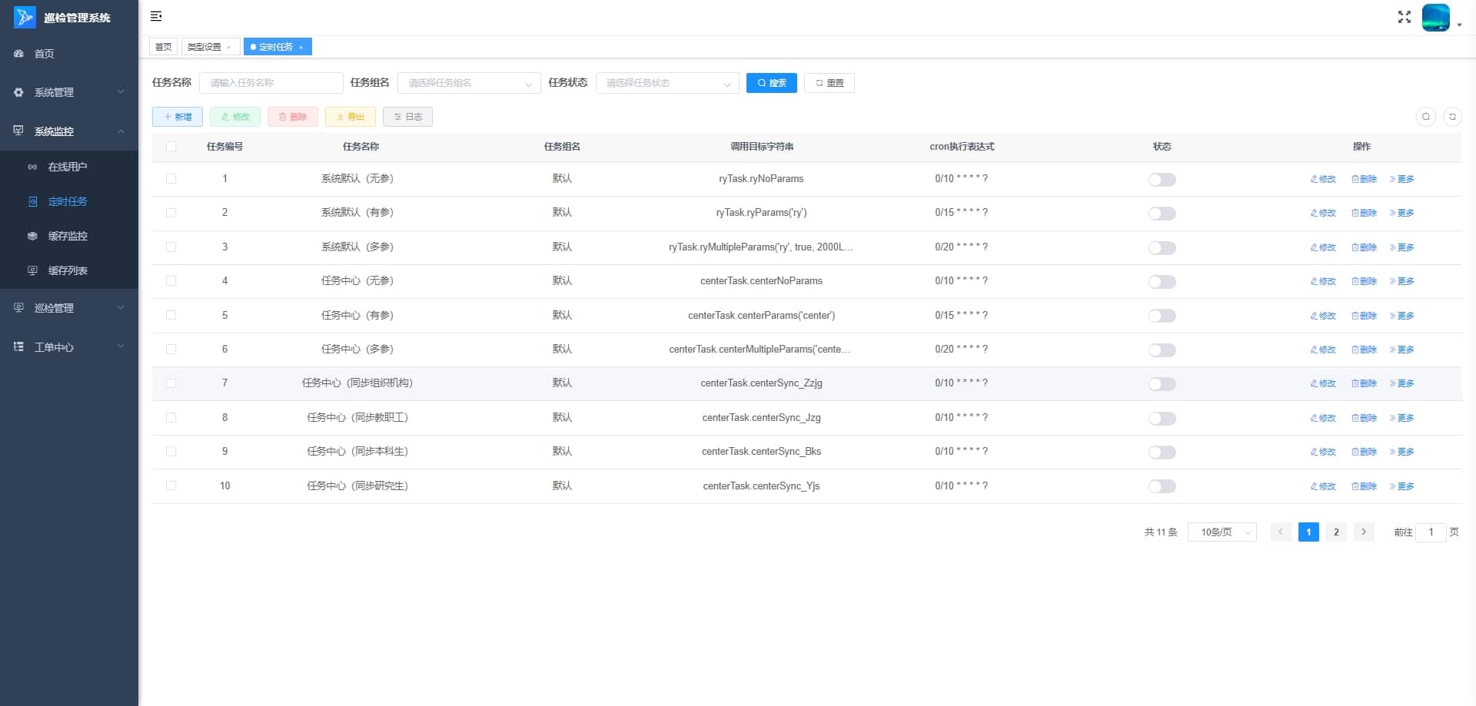Open the 日志 log button
The image size is (1476, 706).
click(x=408, y=117)
